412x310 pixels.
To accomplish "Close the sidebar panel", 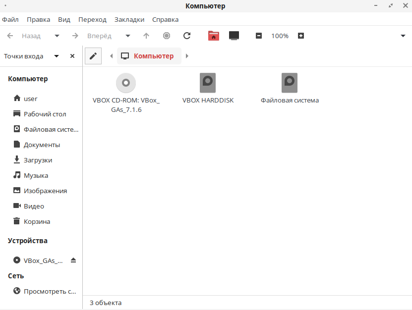I will click(x=72, y=56).
